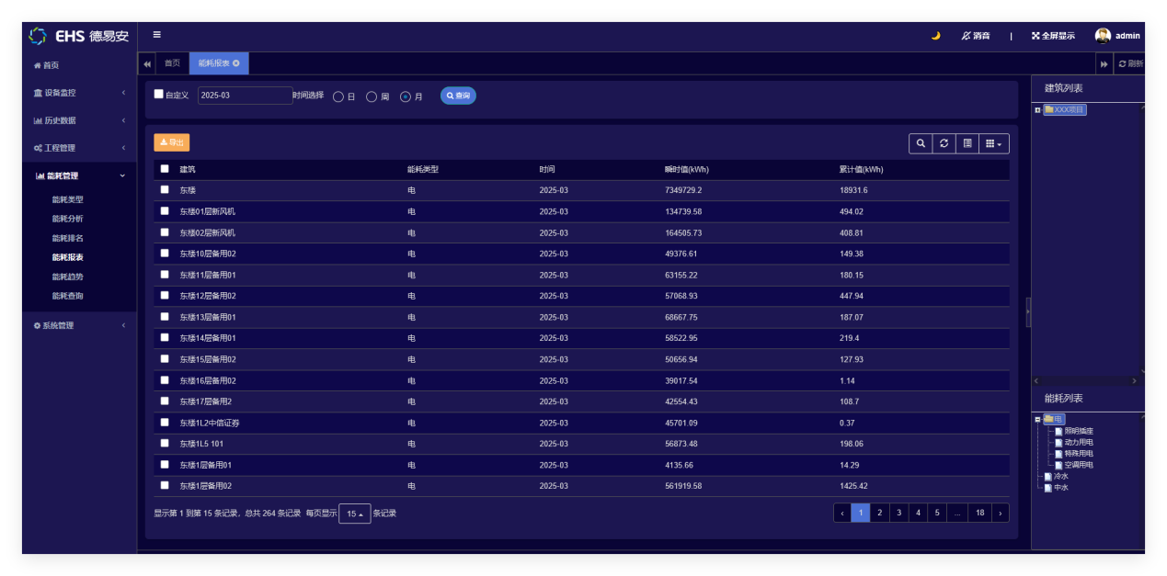Select the 日 radio button
The image size is (1167, 576).
tap(338, 96)
